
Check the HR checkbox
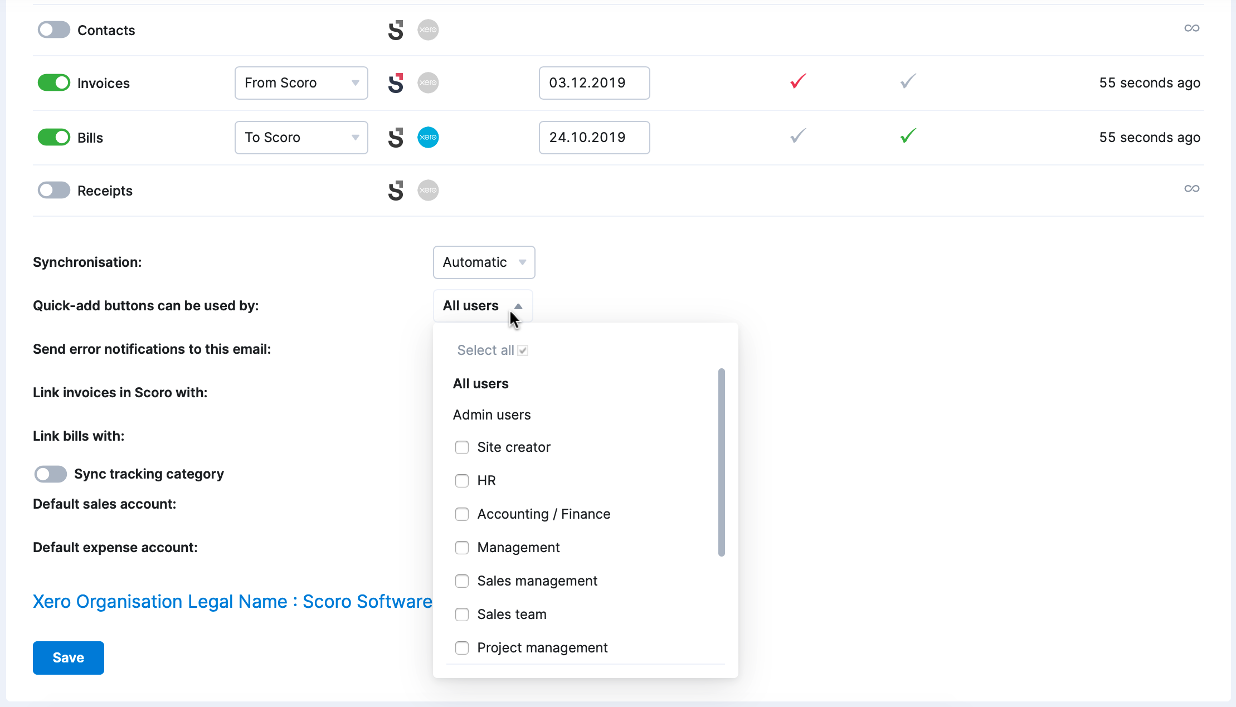click(462, 481)
